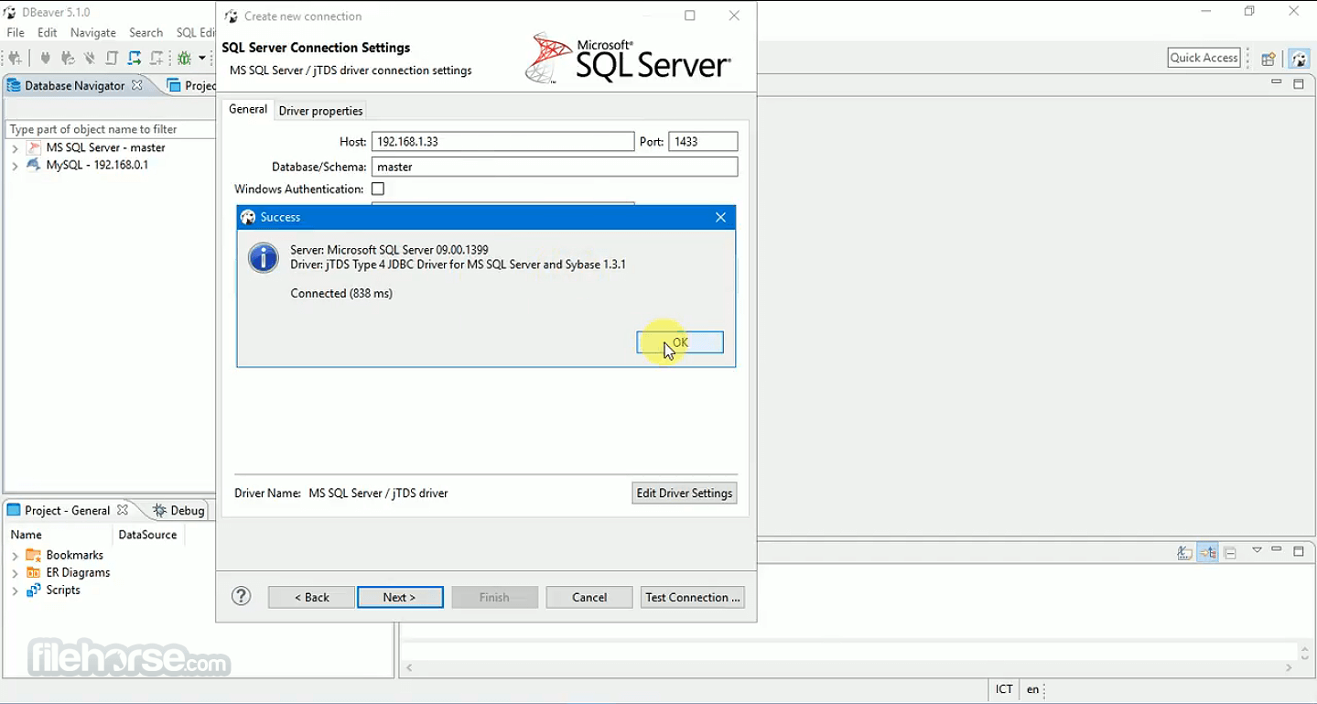Switch to the General tab
The width and height of the screenshot is (1317, 704).
click(248, 110)
